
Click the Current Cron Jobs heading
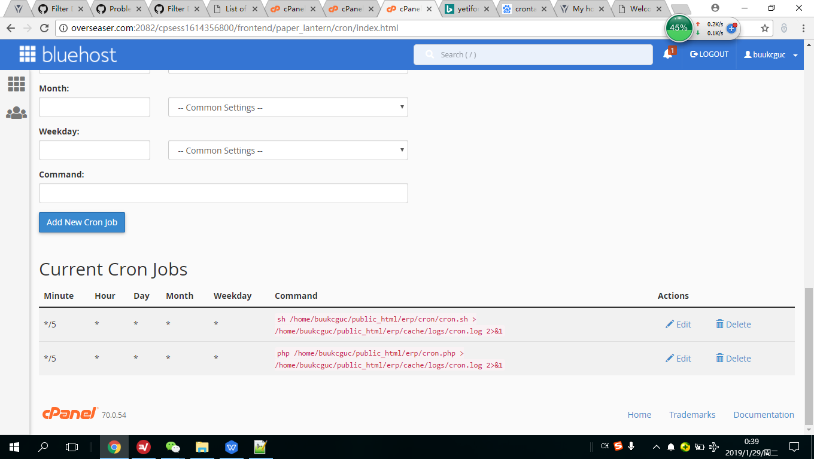click(113, 270)
